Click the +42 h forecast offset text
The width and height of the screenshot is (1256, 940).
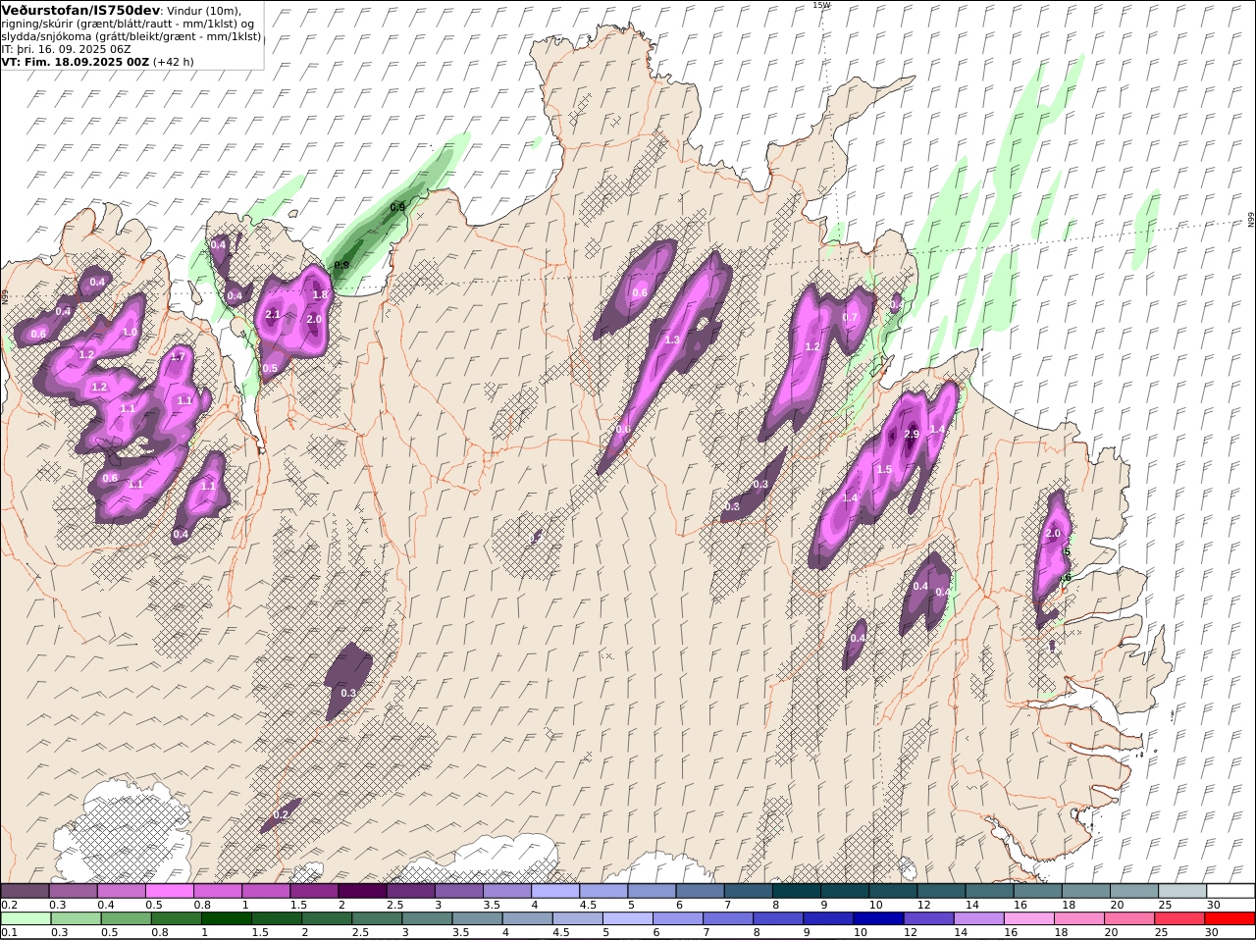coord(174,61)
